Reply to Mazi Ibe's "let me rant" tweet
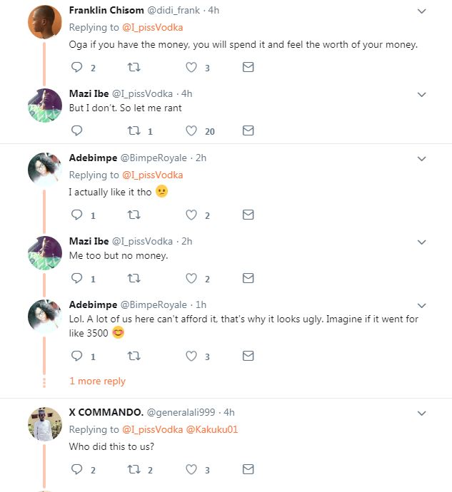This screenshot has width=452, height=492. click(x=77, y=131)
